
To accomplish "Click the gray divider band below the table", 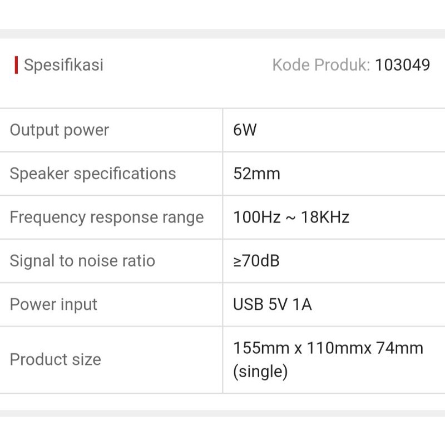I will coord(222,413).
